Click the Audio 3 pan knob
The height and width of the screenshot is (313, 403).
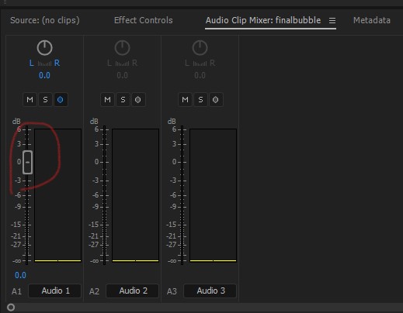point(200,48)
